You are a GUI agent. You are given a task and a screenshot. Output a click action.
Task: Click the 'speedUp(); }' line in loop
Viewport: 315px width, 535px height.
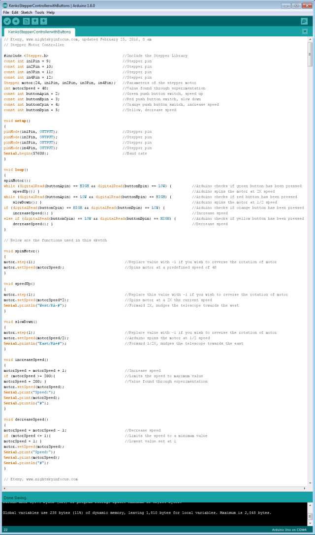point(26,191)
